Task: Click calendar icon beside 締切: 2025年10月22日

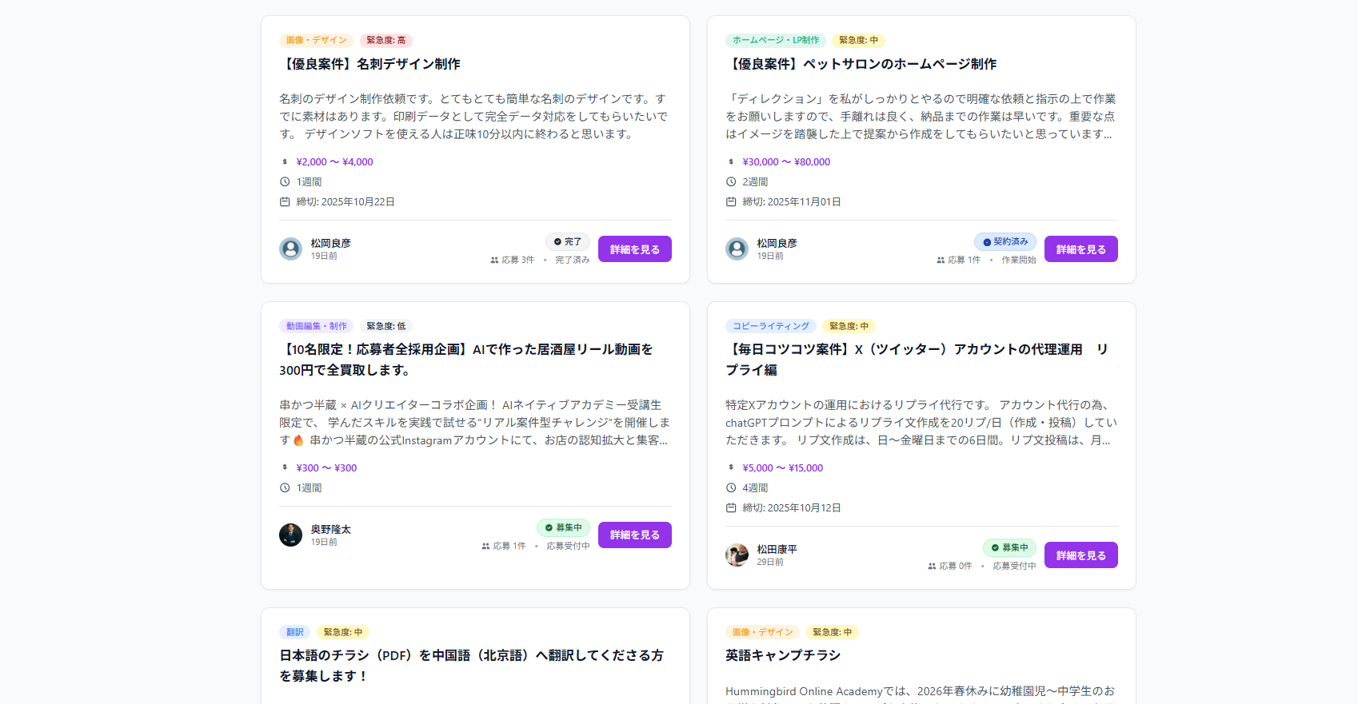Action: (285, 201)
